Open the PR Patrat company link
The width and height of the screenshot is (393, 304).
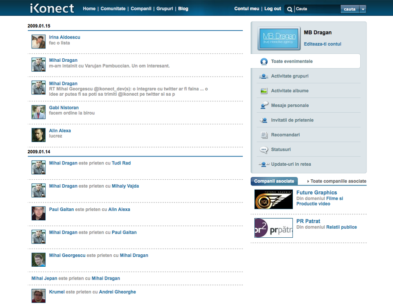[x=308, y=221]
